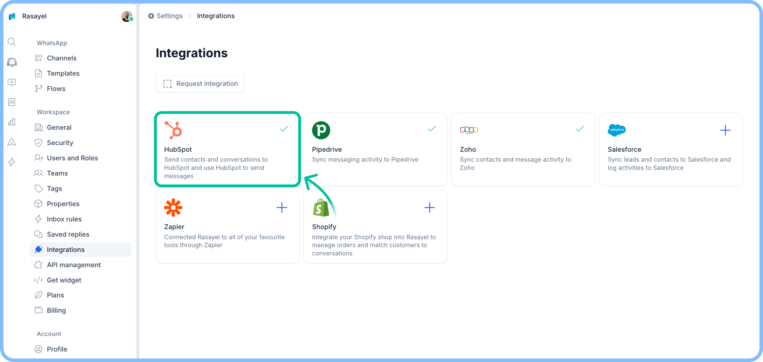Click the Channels grid icon
763x362 pixels.
click(38, 58)
